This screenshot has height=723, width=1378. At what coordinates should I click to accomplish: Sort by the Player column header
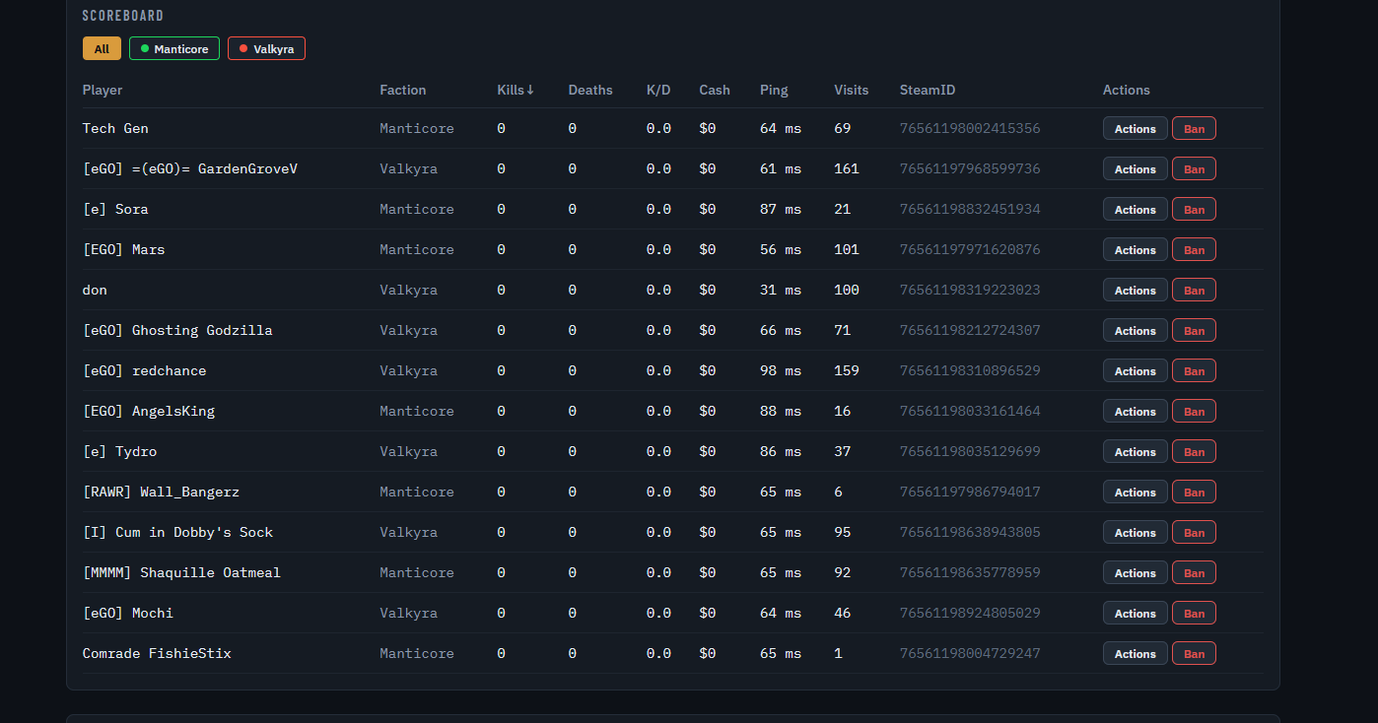103,90
